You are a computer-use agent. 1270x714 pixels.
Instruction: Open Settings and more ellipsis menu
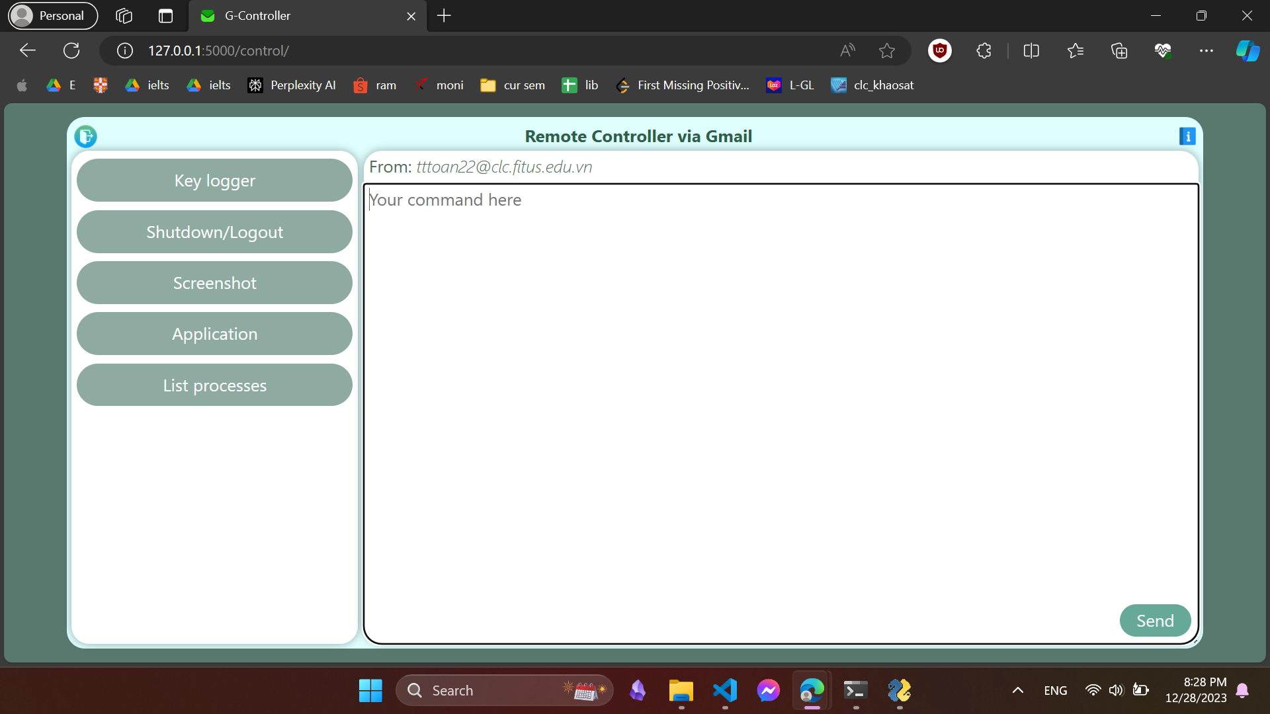tap(1206, 50)
